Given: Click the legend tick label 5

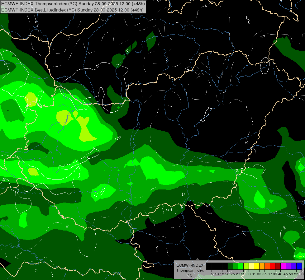Looking at the screenshot, I should click(212, 274).
